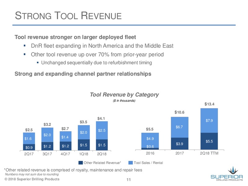Click heading 'Strong and expanding channel partner relationships'
This screenshot has height=186, width=248.
83,74
